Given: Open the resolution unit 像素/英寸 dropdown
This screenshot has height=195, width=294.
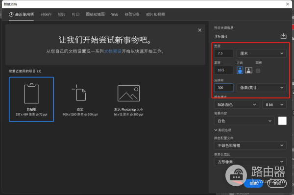Looking at the screenshot, I should 262,88.
